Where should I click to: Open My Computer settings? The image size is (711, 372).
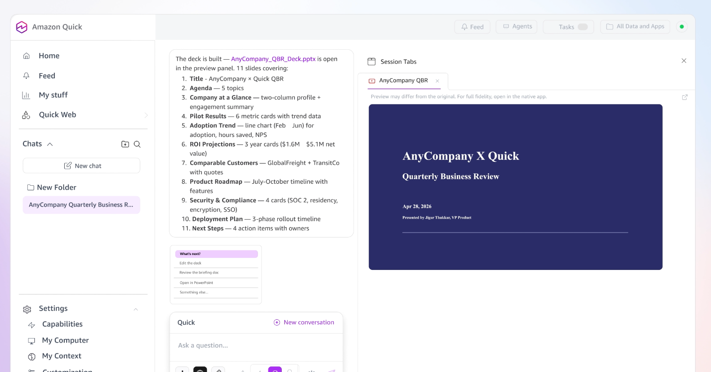[x=65, y=340]
